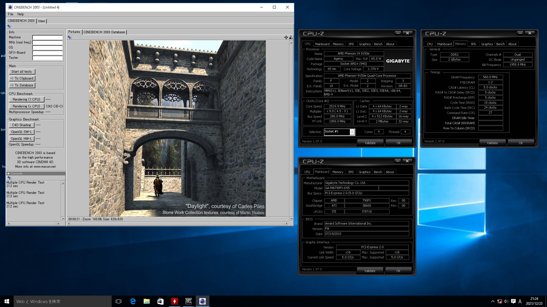This screenshot has height=307, width=547.
Task: Click OK in top-left CPU-Z window
Action: pyautogui.click(x=399, y=143)
